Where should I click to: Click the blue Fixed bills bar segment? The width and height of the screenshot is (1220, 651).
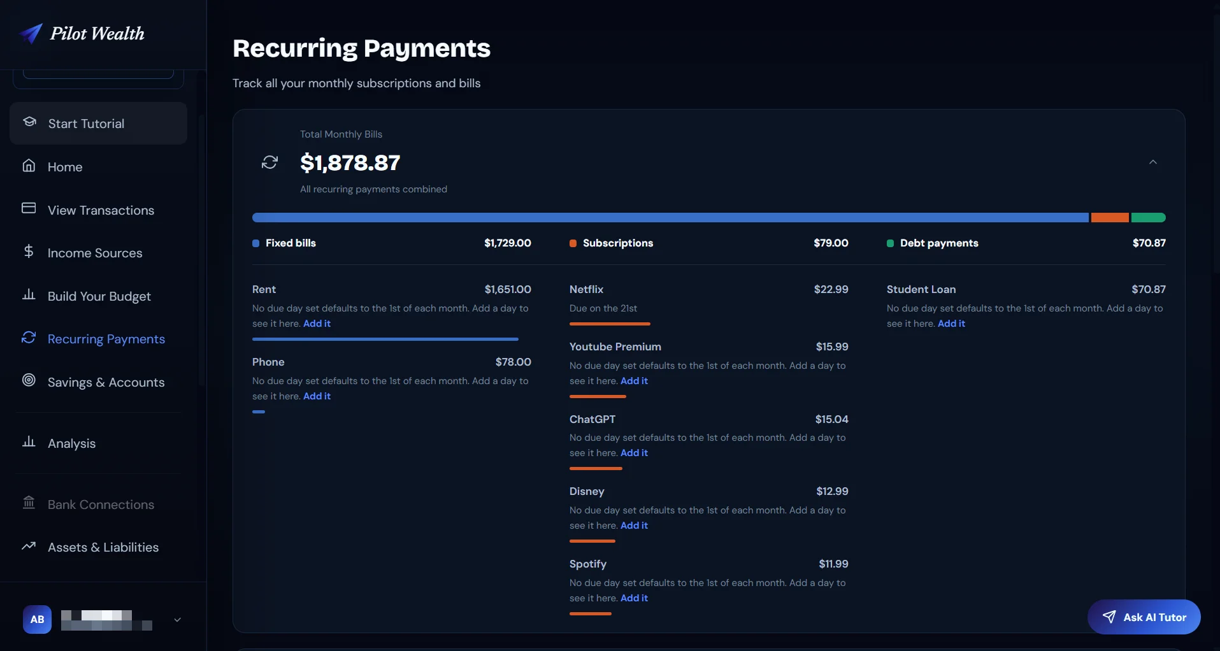(670, 218)
